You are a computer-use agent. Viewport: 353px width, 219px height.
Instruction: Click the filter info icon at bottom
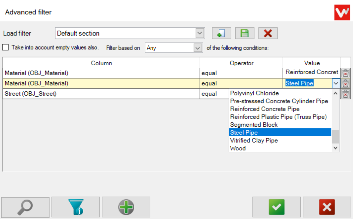coord(76,207)
